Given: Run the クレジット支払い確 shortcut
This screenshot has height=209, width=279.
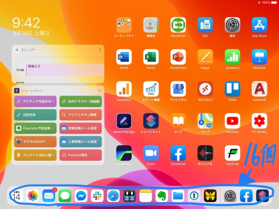Looking at the screenshot, I should (x=36, y=155).
